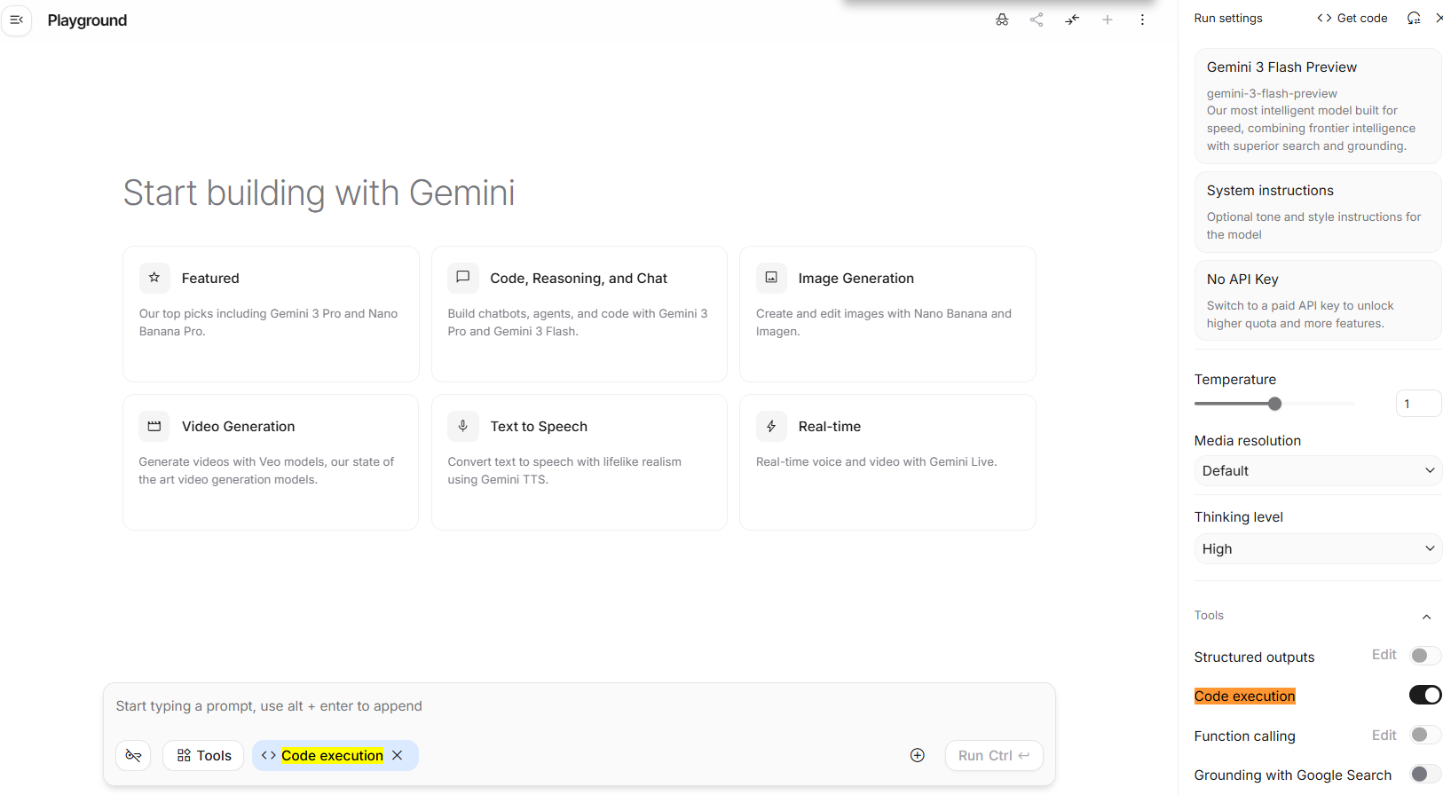Open the three-dot more options menu
Screen dimensions: 1443x795
pos(1142,20)
